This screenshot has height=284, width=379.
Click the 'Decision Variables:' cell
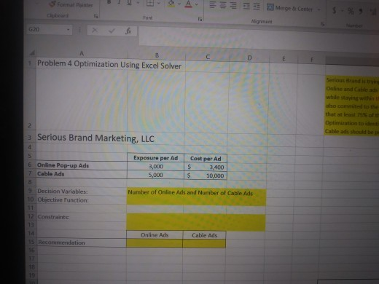[x=82, y=192]
